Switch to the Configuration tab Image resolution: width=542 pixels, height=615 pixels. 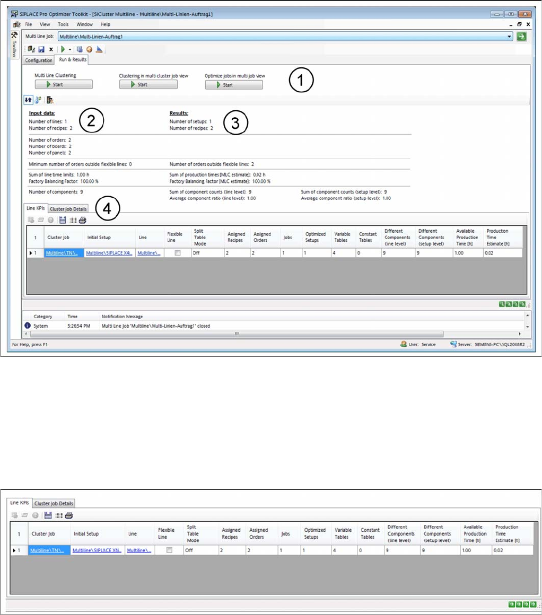coord(39,60)
